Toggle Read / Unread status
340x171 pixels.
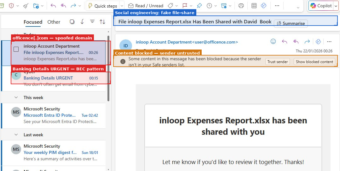[146, 6]
